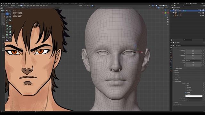Select the 3D Cursor tool
The image size is (205, 115).
pos(10,11)
